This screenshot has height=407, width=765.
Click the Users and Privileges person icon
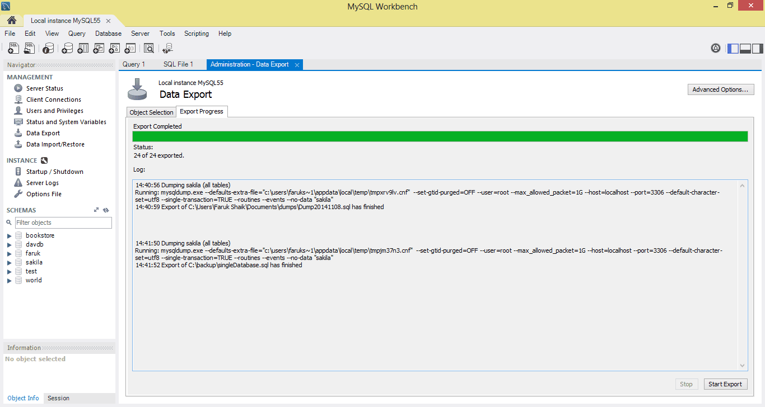18,111
